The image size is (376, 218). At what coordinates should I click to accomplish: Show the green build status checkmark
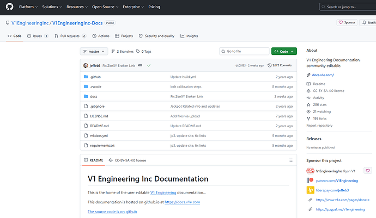click(149, 65)
